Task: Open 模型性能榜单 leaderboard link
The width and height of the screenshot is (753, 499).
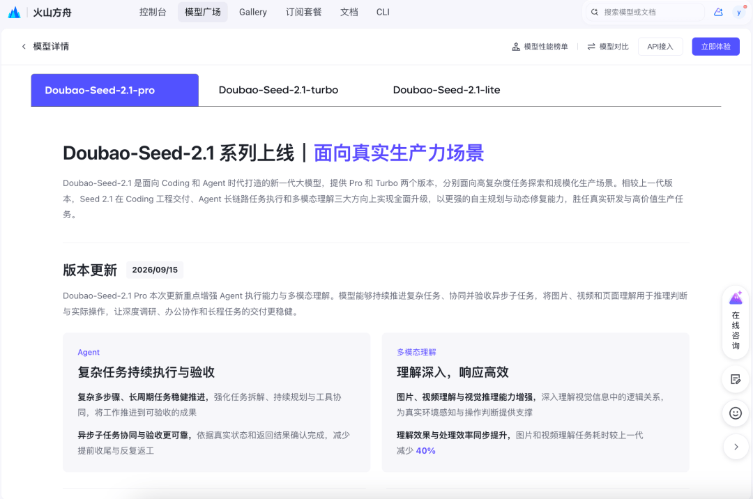Action: [540, 47]
